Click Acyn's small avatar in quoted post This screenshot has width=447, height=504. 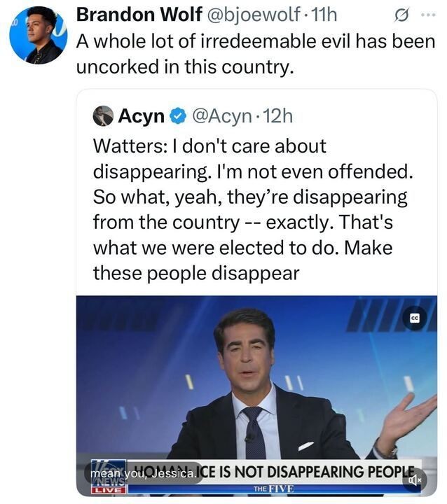coord(103,115)
